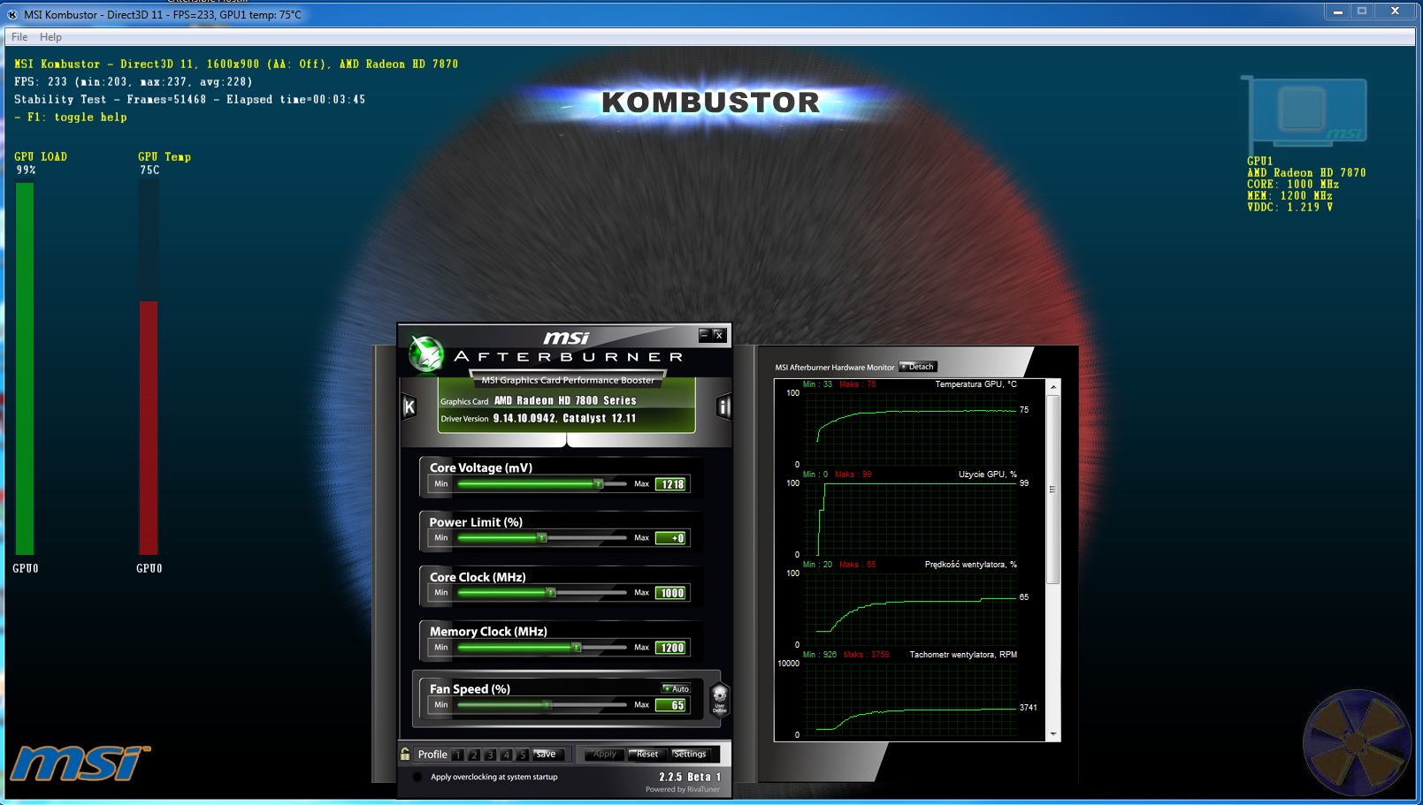The height and width of the screenshot is (805, 1423).
Task: Click the Fan Speed slider handle
Action: 547,705
